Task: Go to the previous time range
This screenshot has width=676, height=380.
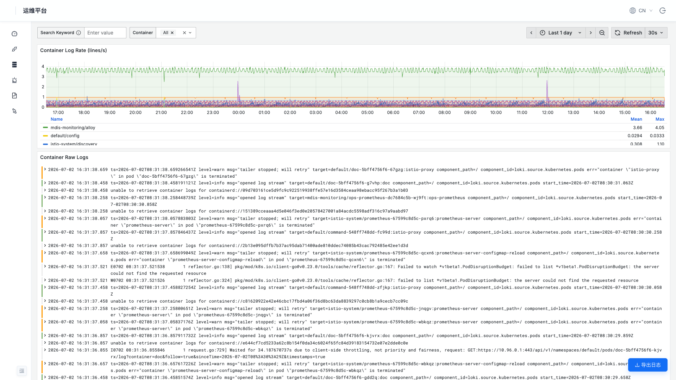Action: 531,33
